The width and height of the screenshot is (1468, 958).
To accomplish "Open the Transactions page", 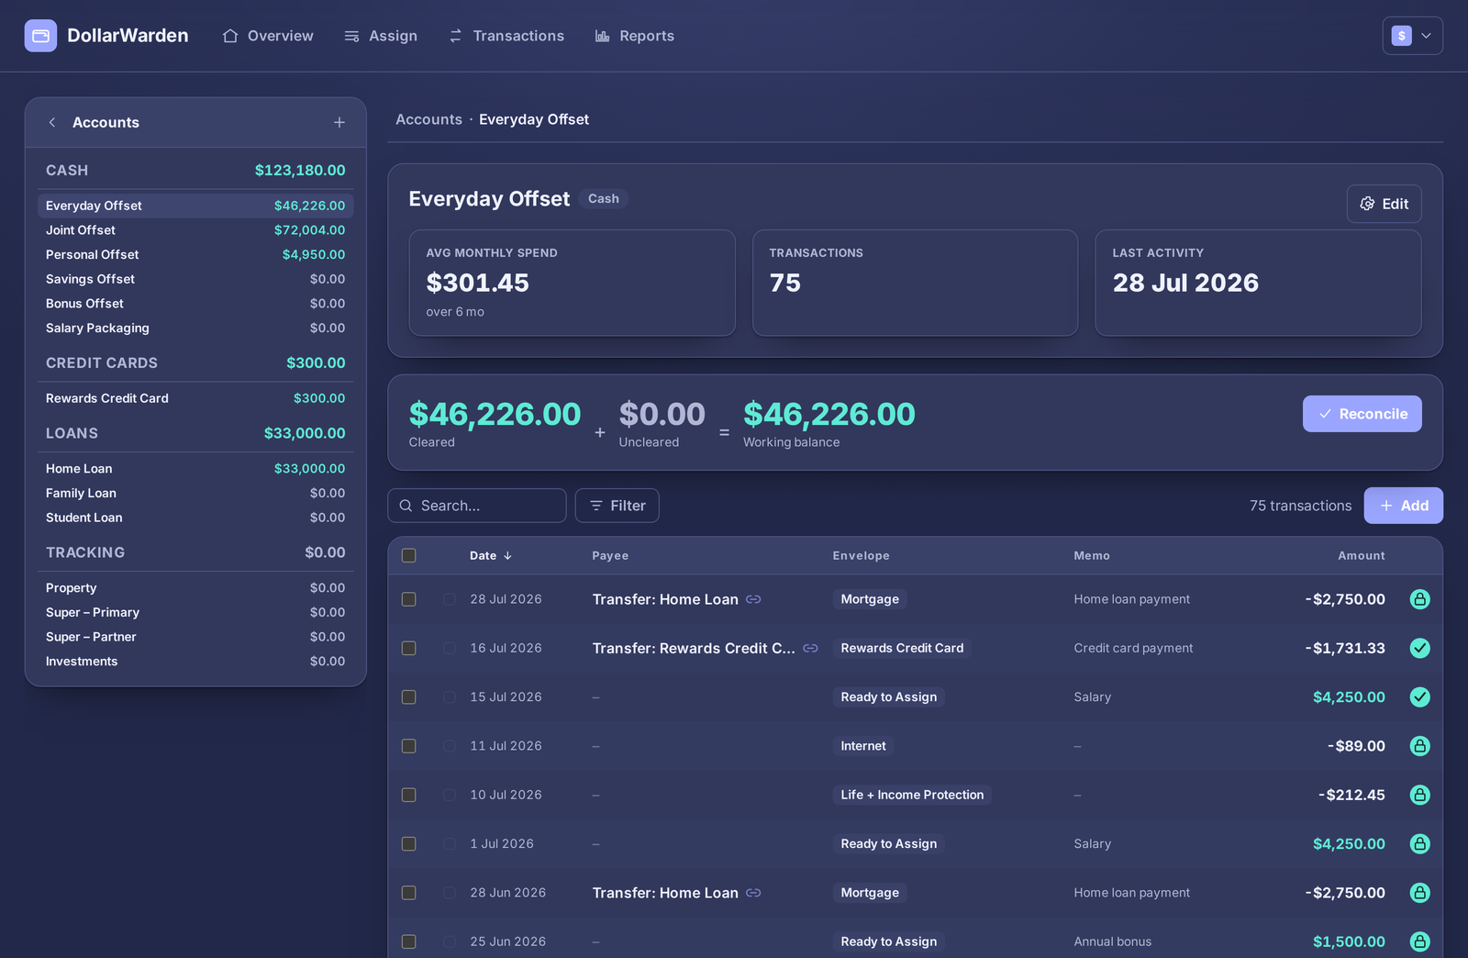I will pyautogui.click(x=506, y=36).
